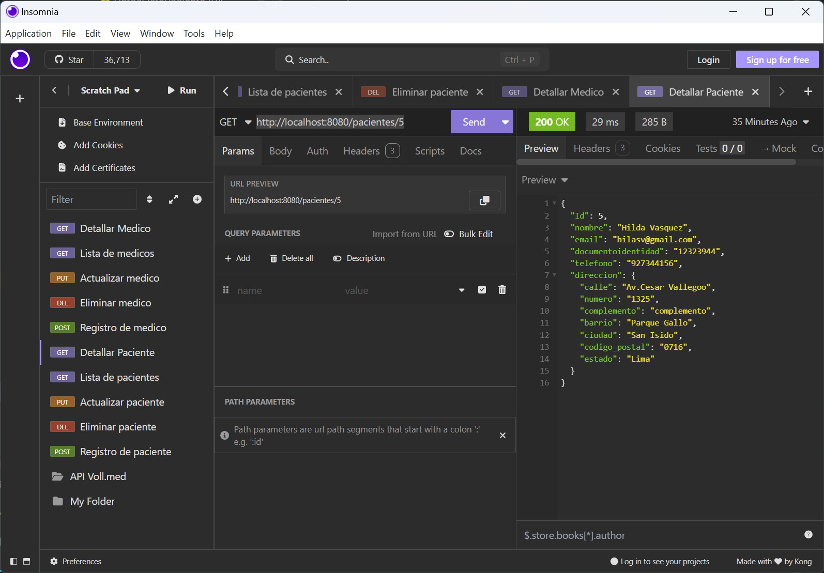Screen dimensions: 824x573
Task: Switch to the Body tab
Action: click(x=280, y=151)
